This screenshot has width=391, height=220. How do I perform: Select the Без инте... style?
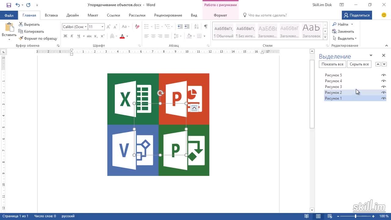coord(246,31)
